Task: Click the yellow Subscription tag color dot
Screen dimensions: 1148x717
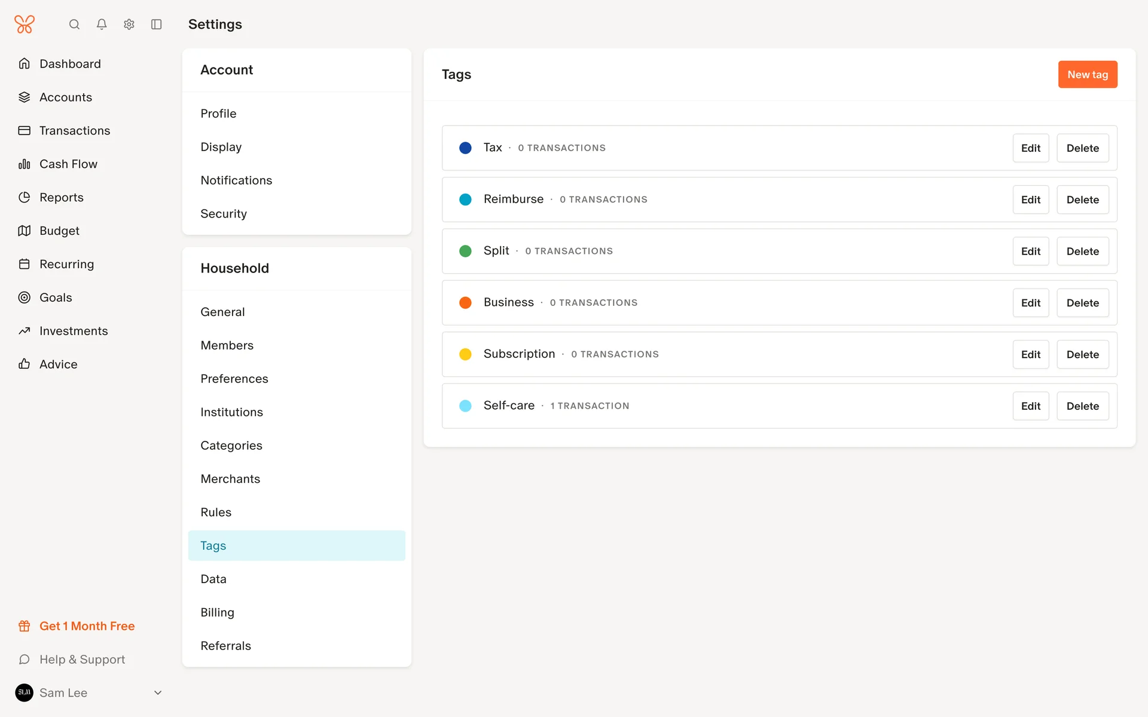Action: [465, 354]
